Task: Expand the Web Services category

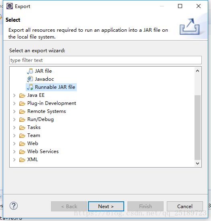Action: 14,151
